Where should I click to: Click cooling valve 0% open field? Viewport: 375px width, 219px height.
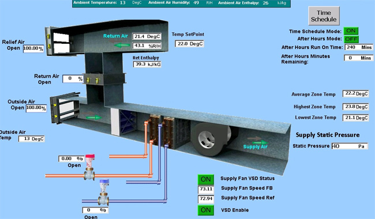[95, 210]
